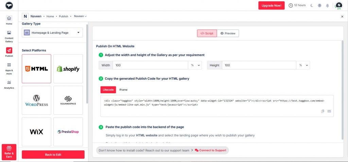
Task: Open the Analytics sidebar icon
Action: pos(9,84)
